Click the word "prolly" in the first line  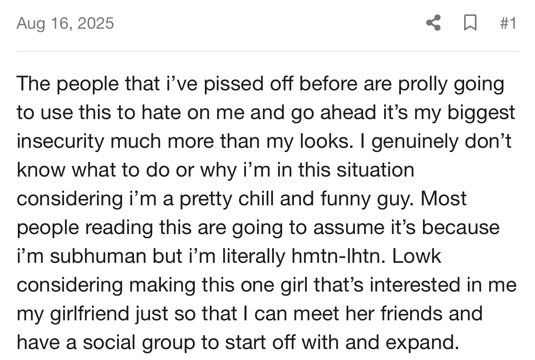click(423, 84)
